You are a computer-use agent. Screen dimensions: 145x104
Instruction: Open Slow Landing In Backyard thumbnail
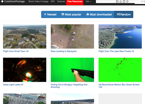pos(72,36)
